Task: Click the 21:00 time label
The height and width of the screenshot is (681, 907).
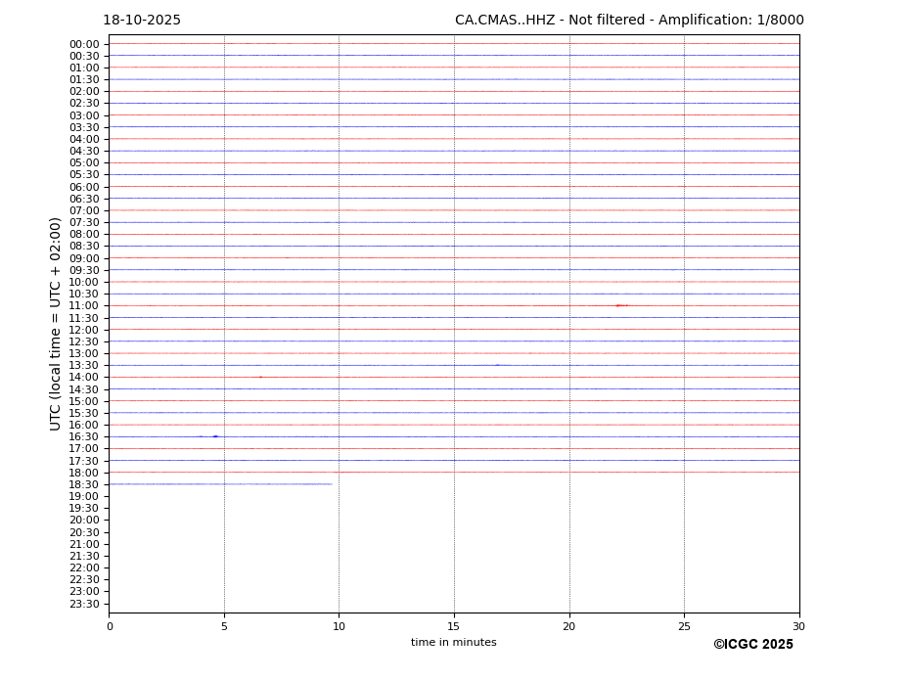Action: point(84,544)
